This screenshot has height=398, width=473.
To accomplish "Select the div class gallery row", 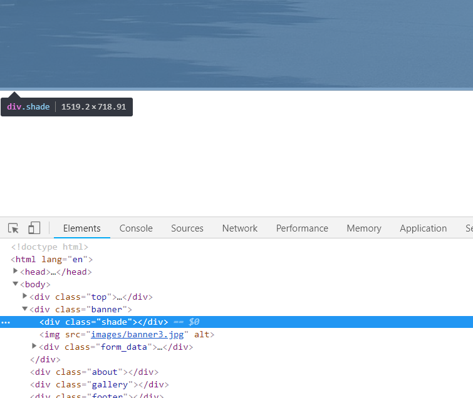I will [99, 385].
